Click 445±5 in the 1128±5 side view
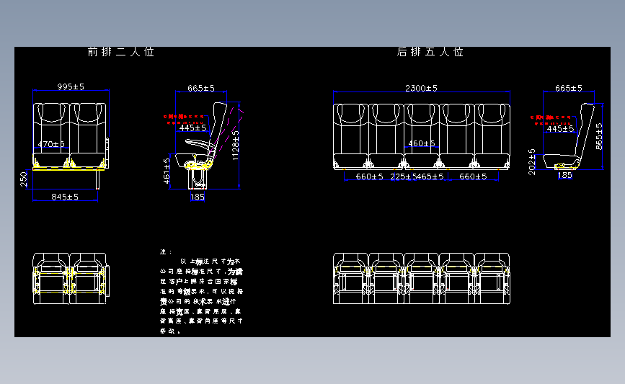Viewport: 625px width, 384px height. [193, 128]
